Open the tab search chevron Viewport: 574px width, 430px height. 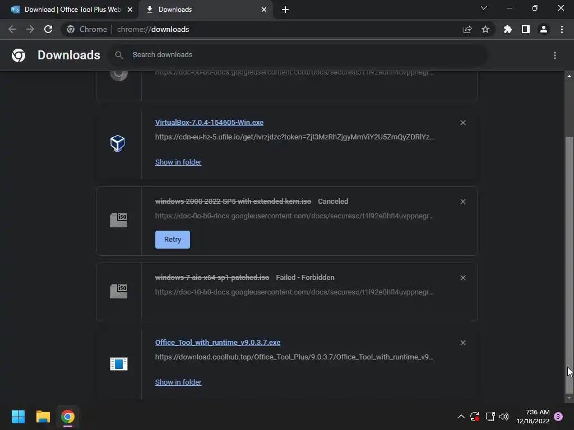pyautogui.click(x=484, y=8)
